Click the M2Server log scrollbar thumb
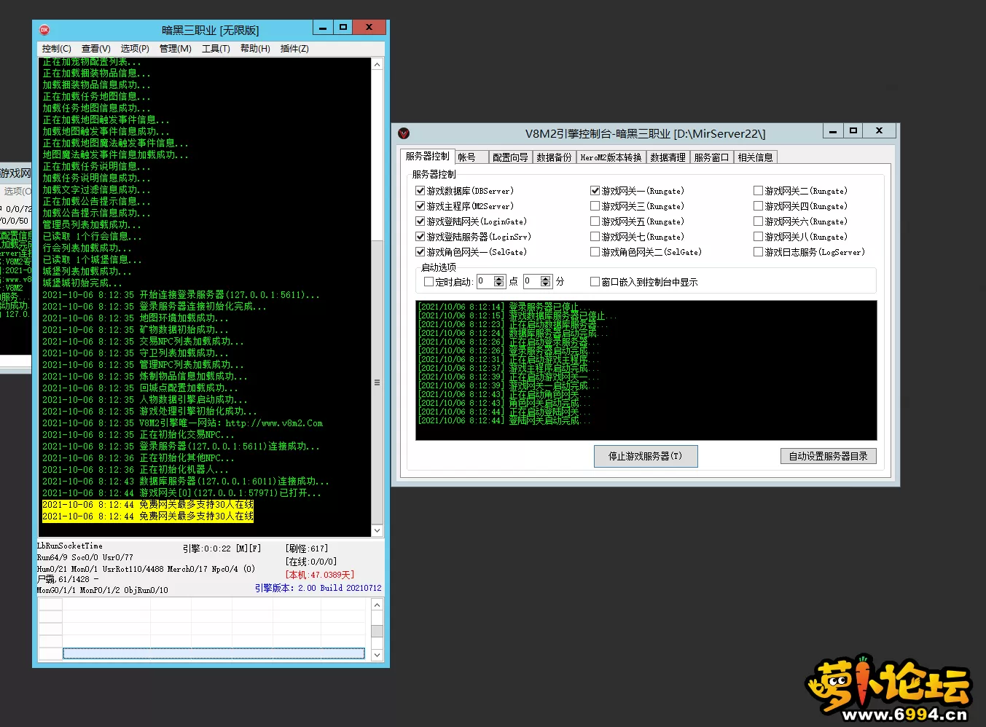The image size is (986, 727). coord(377,382)
